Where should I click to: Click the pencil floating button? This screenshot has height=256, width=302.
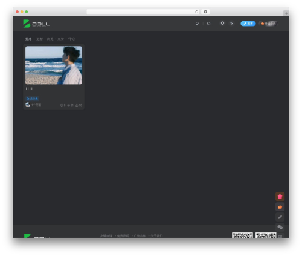280,217
